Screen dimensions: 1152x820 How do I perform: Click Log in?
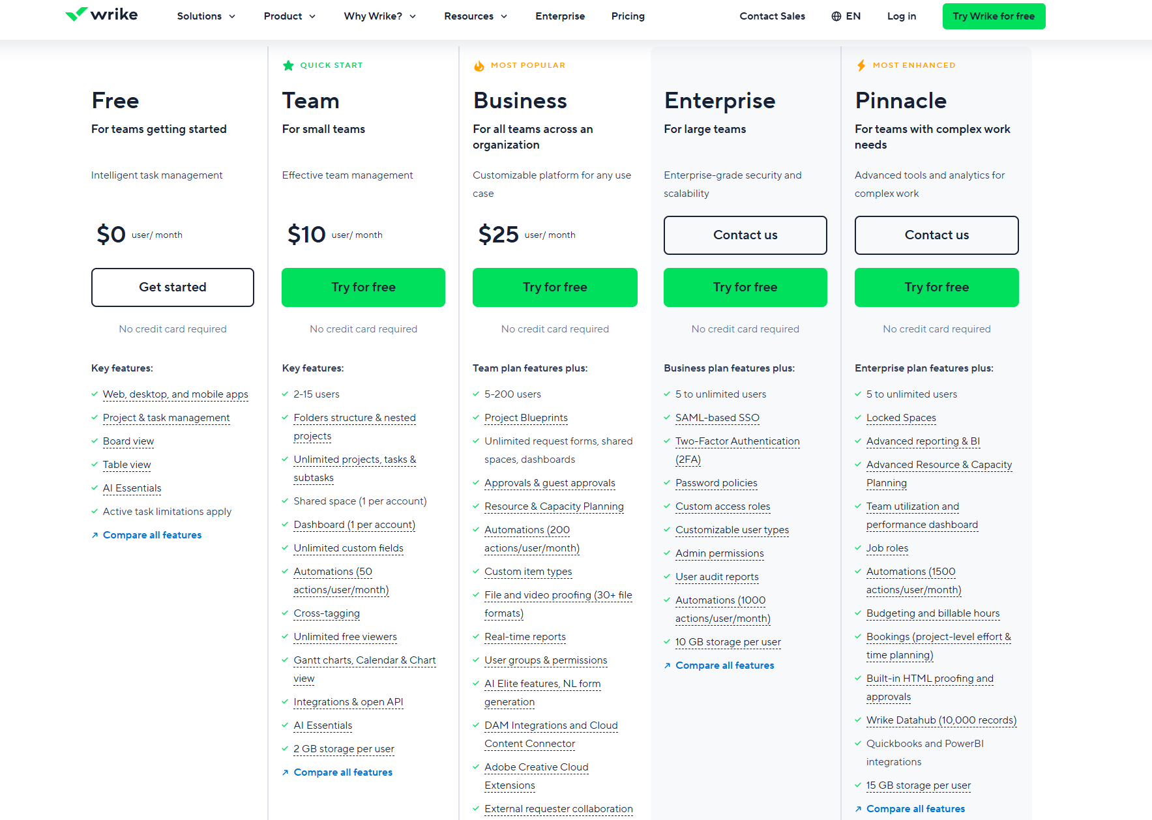902,16
